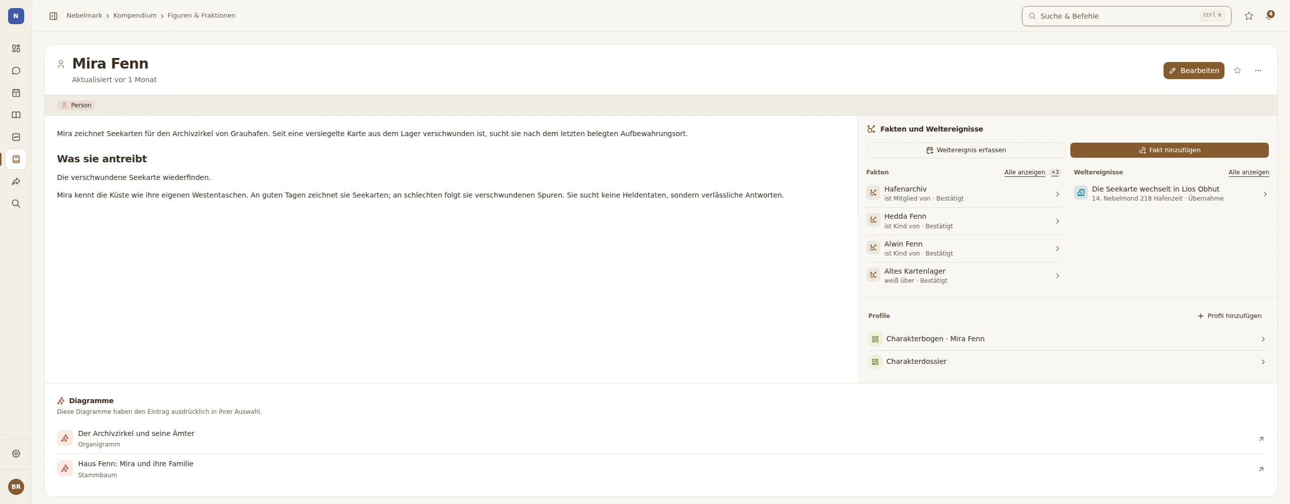Toggle the sidebar panel icon
Screen dimensions: 1290x504
point(53,16)
